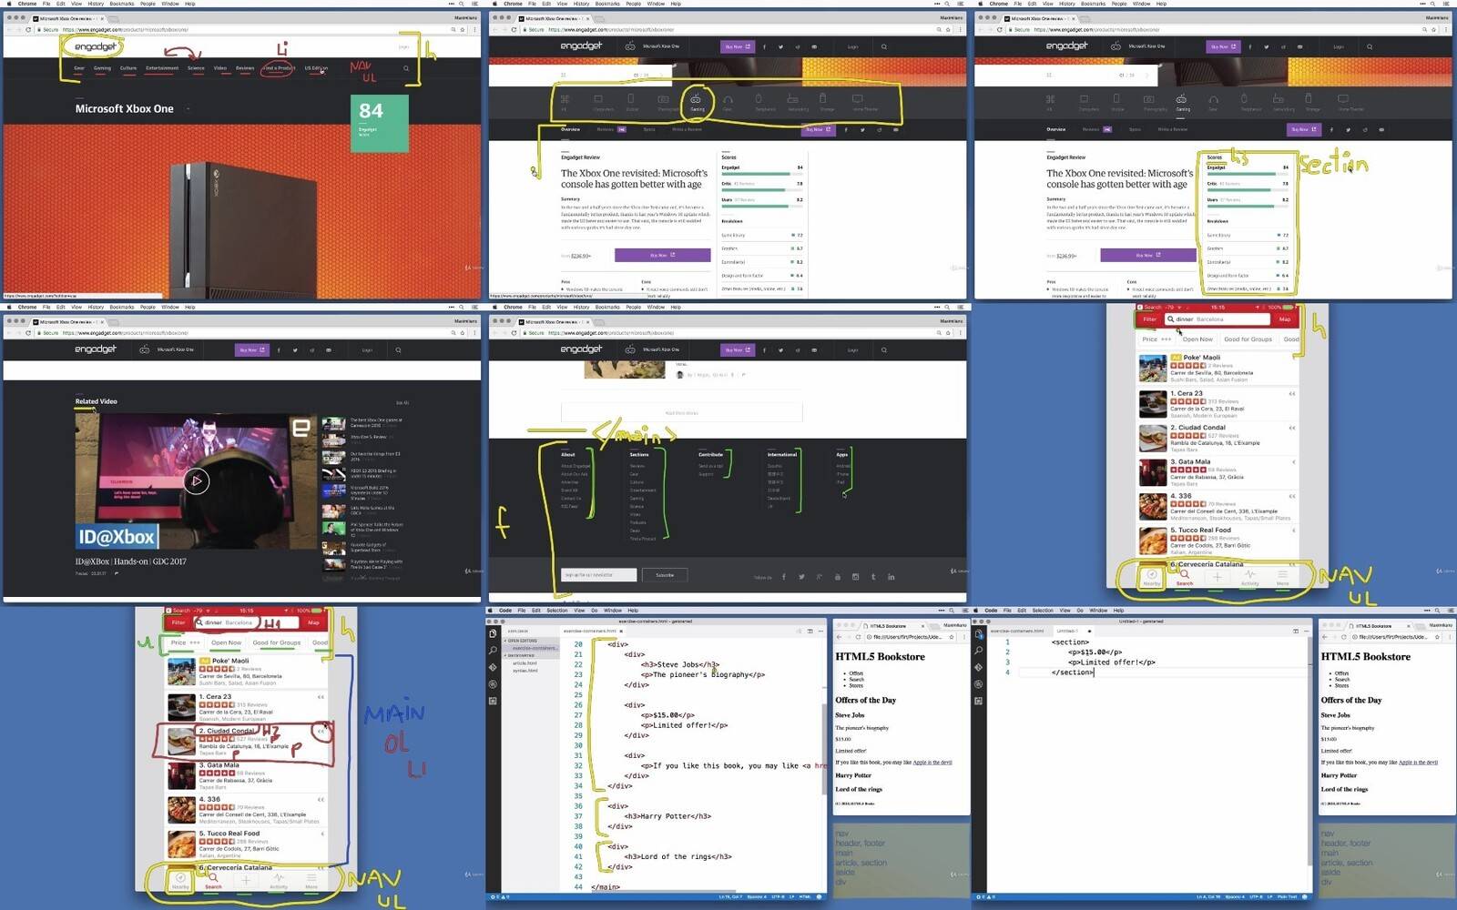This screenshot has height=910, width=1457.
Task: Click the red Filter button in the Yelp screen annotated MAIN
Action: [178, 622]
